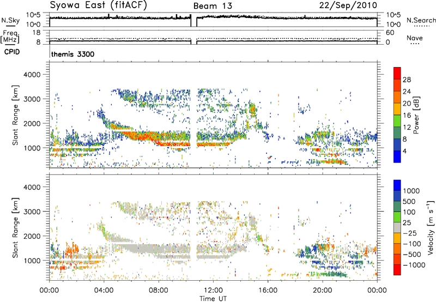Image resolution: width=436 pixels, height=302 pixels.
Task: Click the 'Syowa East (fitACF)' title text
Action: (99, 5)
